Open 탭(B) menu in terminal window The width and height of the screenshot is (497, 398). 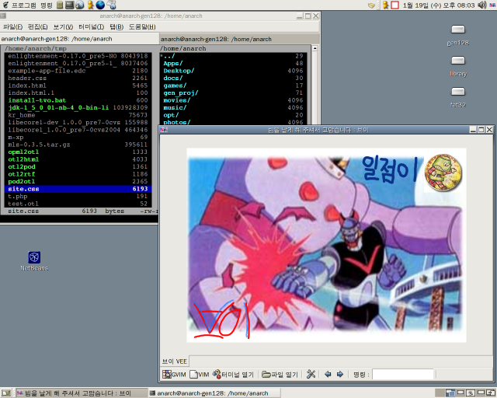[x=116, y=27]
